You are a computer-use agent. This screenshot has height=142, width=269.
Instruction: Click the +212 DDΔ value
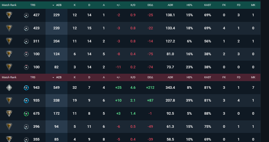(150, 88)
